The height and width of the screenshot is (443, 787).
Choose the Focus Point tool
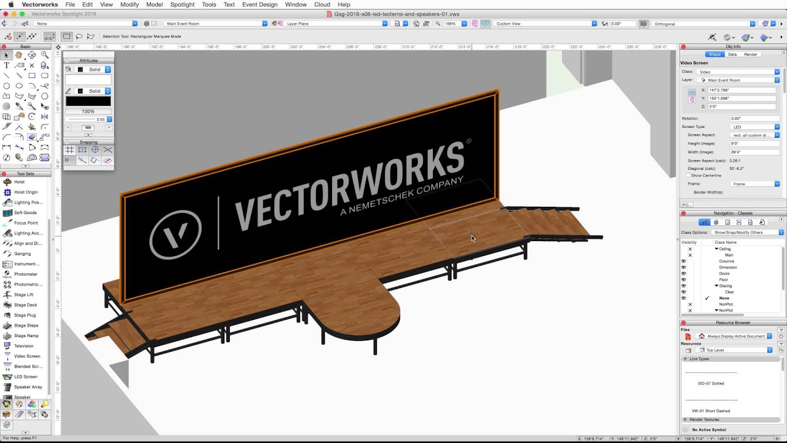pos(25,223)
